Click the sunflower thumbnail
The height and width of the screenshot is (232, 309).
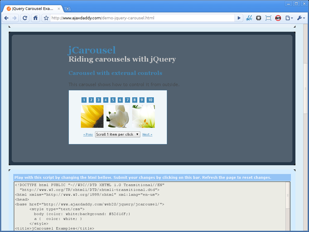(x=92, y=117)
